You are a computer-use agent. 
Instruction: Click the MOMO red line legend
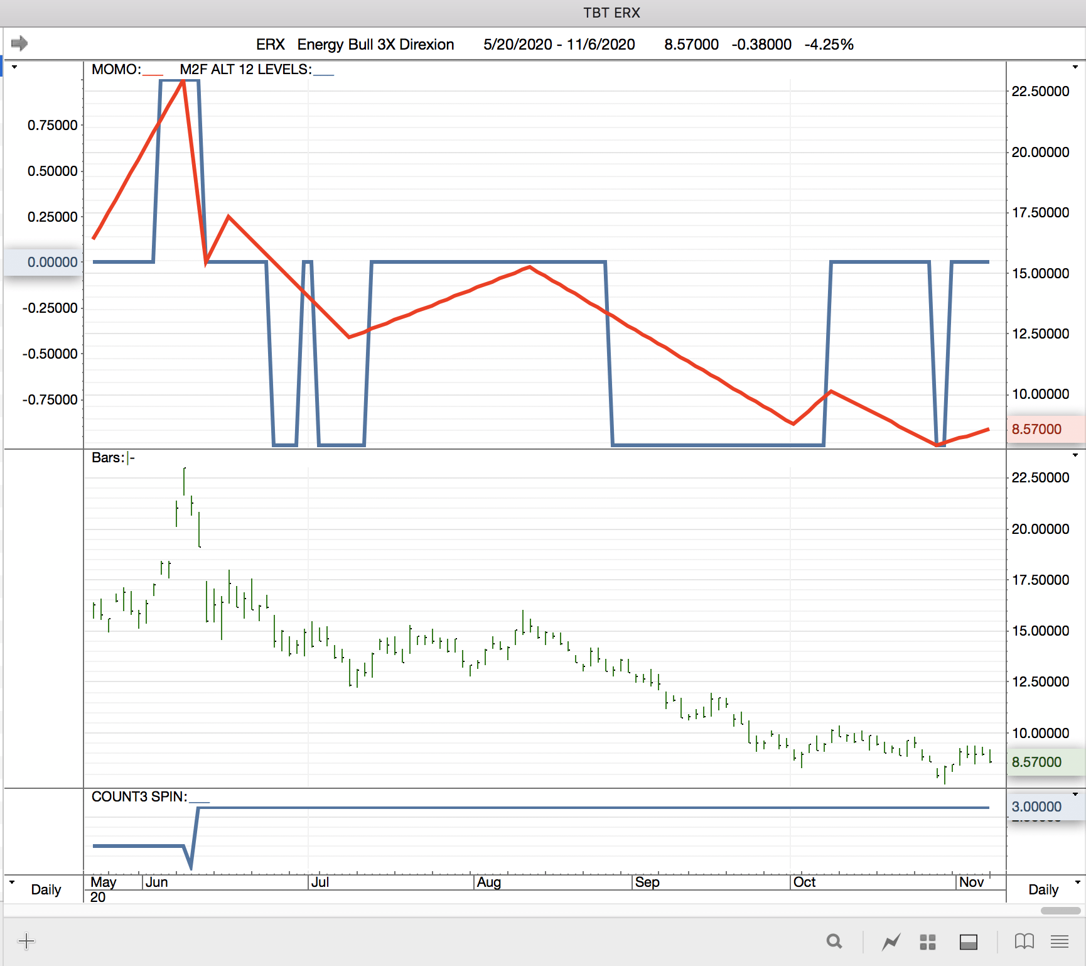[126, 70]
